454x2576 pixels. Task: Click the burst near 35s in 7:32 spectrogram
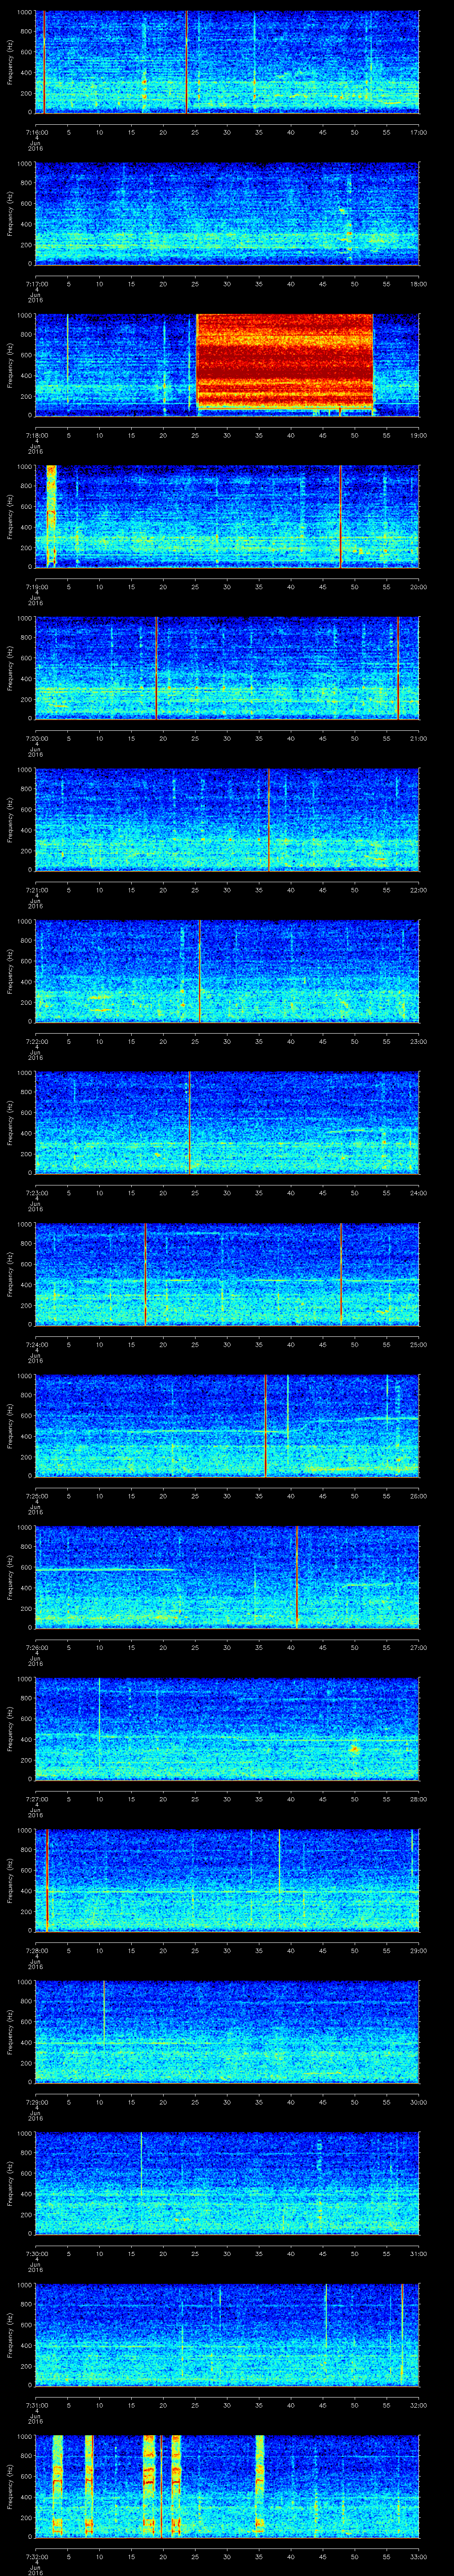259,2486
